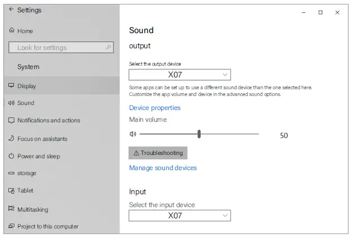The height and width of the screenshot is (238, 353).
Task: Open Device properties link
Action: point(155,108)
